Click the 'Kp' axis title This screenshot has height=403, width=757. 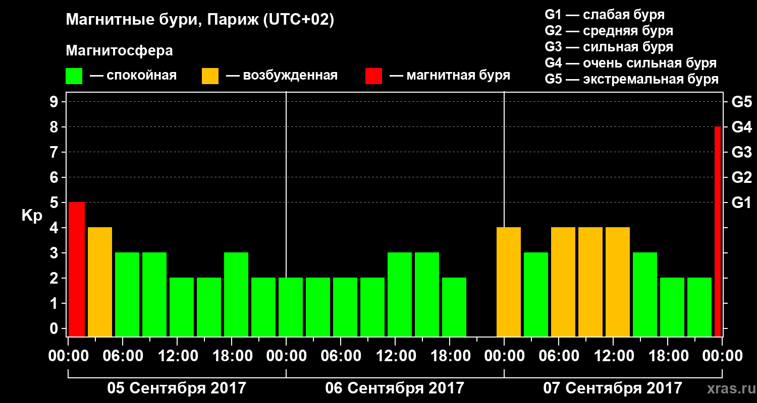(32, 216)
